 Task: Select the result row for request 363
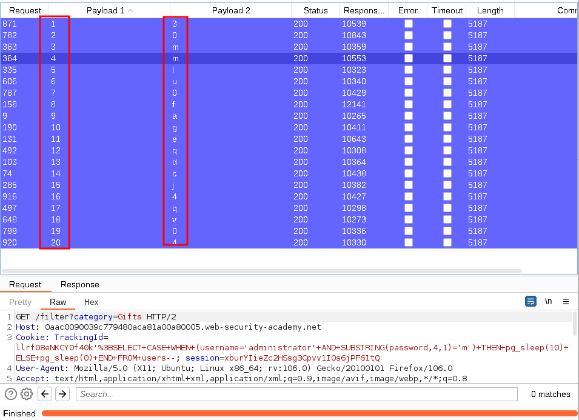point(289,47)
